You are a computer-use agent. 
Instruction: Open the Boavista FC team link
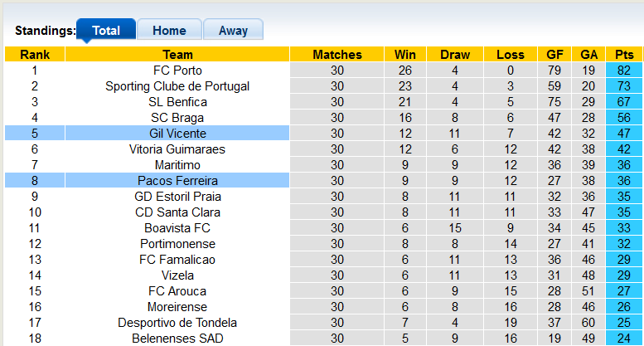pyautogui.click(x=177, y=228)
